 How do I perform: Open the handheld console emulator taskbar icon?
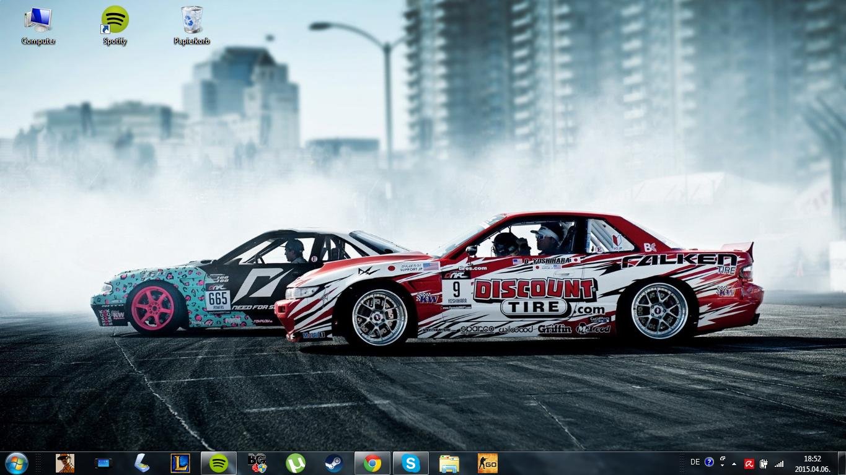pos(103,463)
